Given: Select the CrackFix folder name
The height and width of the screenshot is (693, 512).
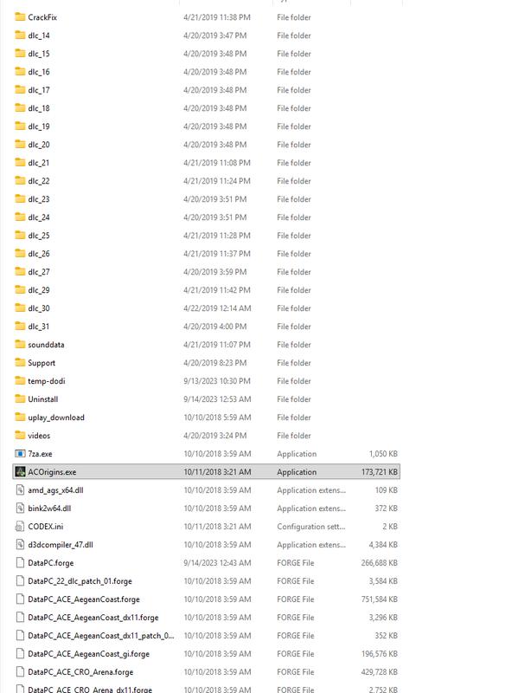Looking at the screenshot, I should (x=42, y=17).
